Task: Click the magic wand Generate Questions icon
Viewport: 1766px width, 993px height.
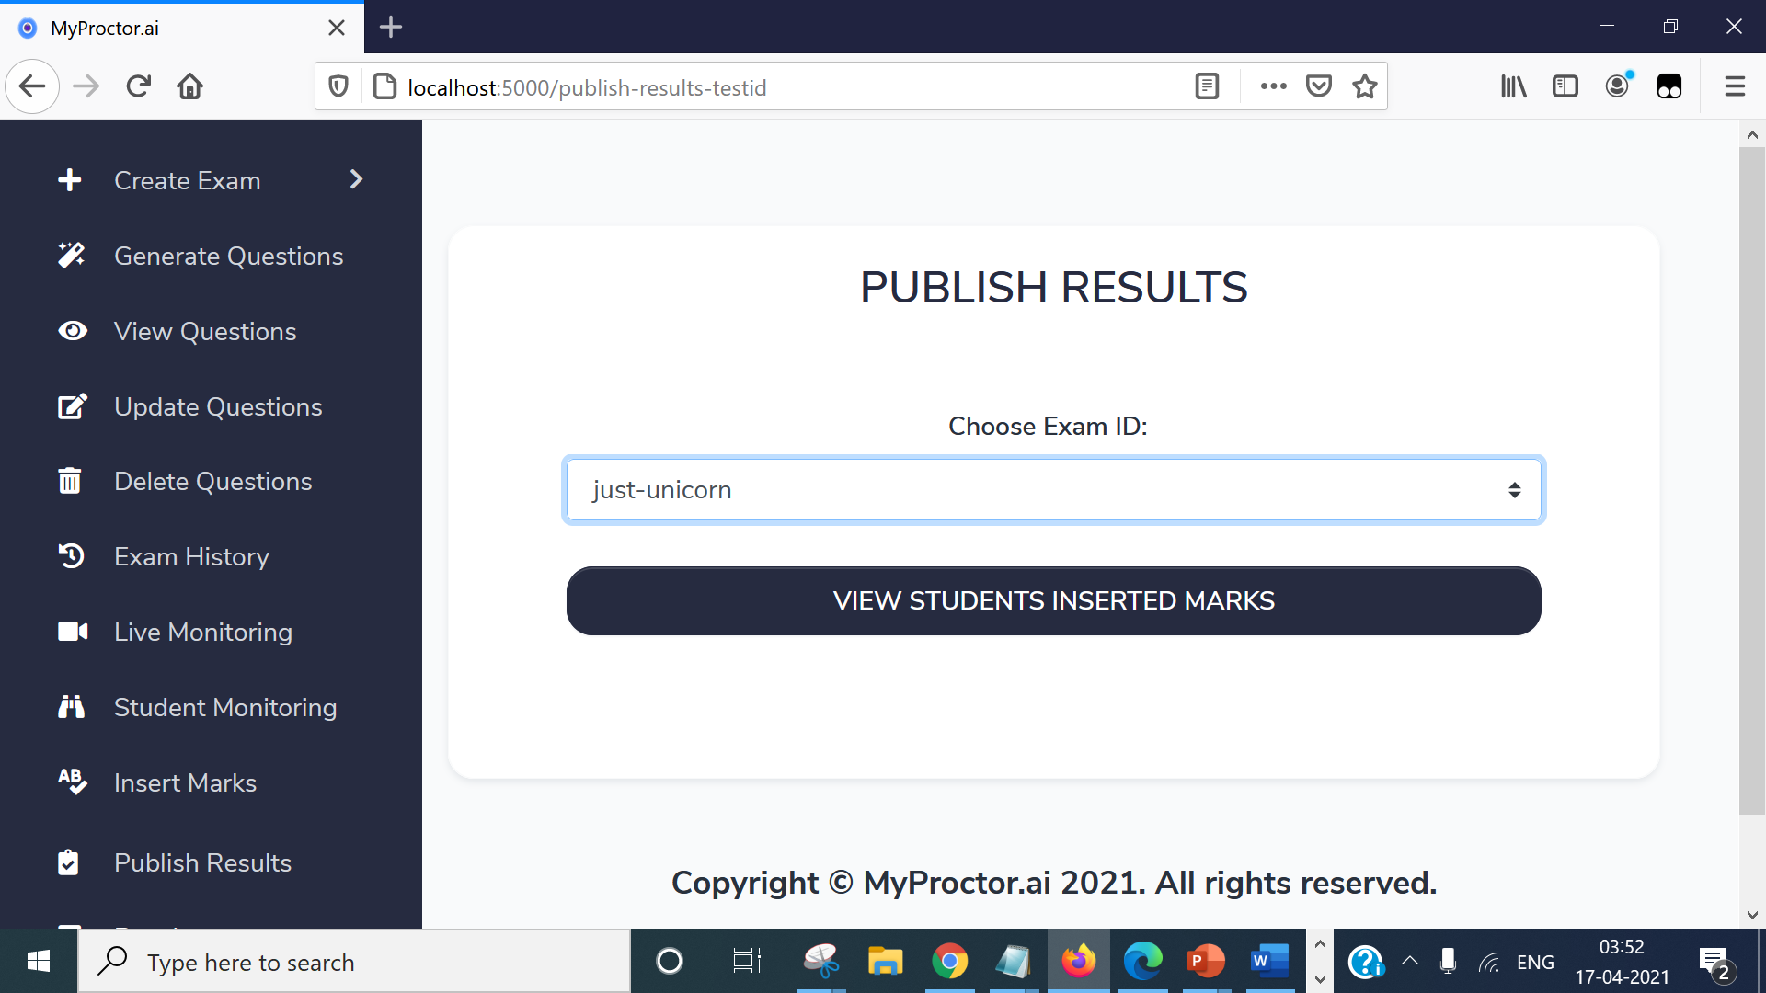Action: point(72,256)
